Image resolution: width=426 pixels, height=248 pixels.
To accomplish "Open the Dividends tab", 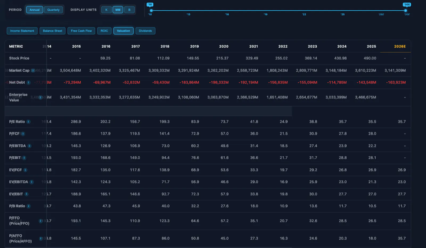I will point(145,31).
